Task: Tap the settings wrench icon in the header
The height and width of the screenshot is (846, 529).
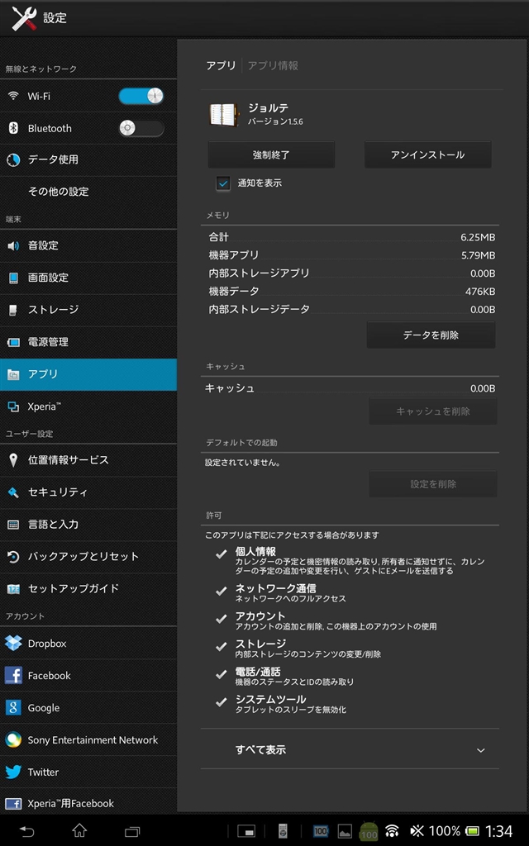Action: coord(24,18)
